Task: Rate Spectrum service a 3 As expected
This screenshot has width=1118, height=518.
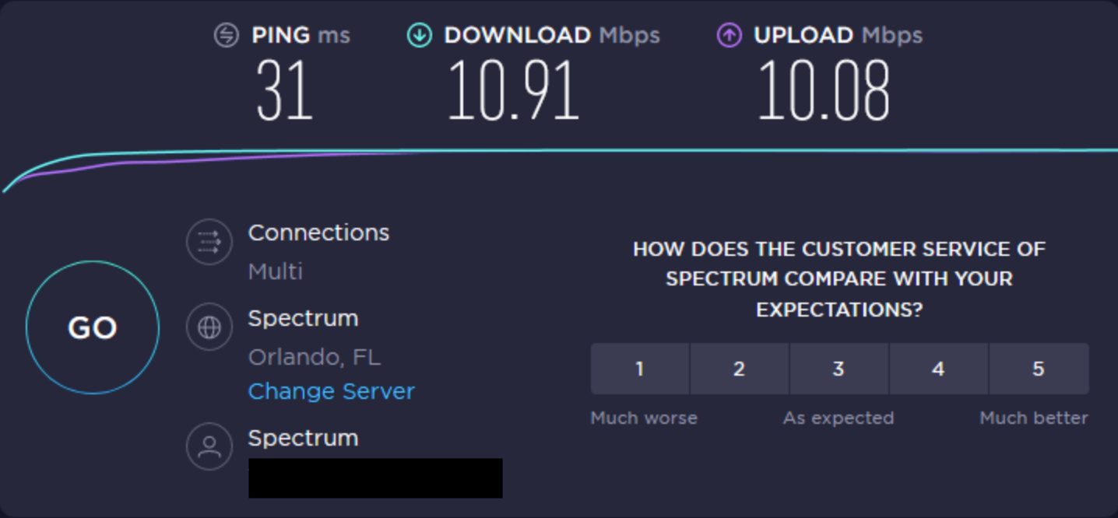Action: click(838, 369)
